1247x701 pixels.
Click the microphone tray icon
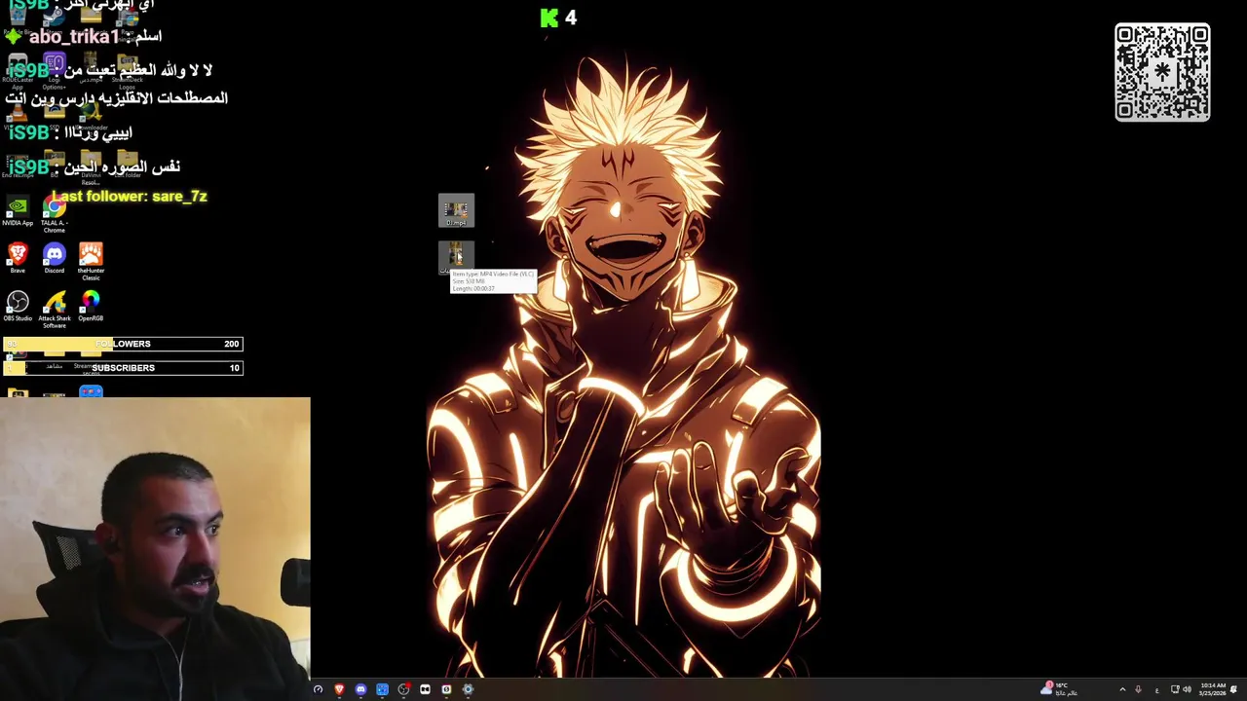(1138, 689)
